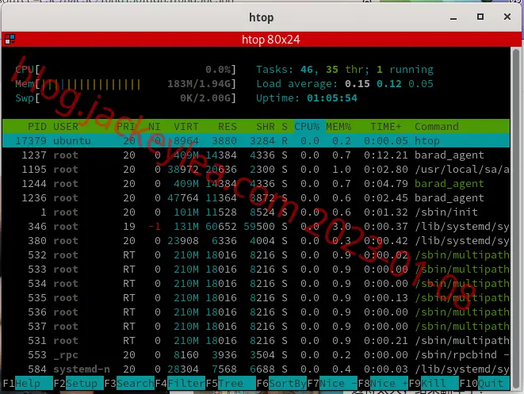The image size is (524, 394).
Task: Click the Tasks count line
Action: [x=345, y=70]
